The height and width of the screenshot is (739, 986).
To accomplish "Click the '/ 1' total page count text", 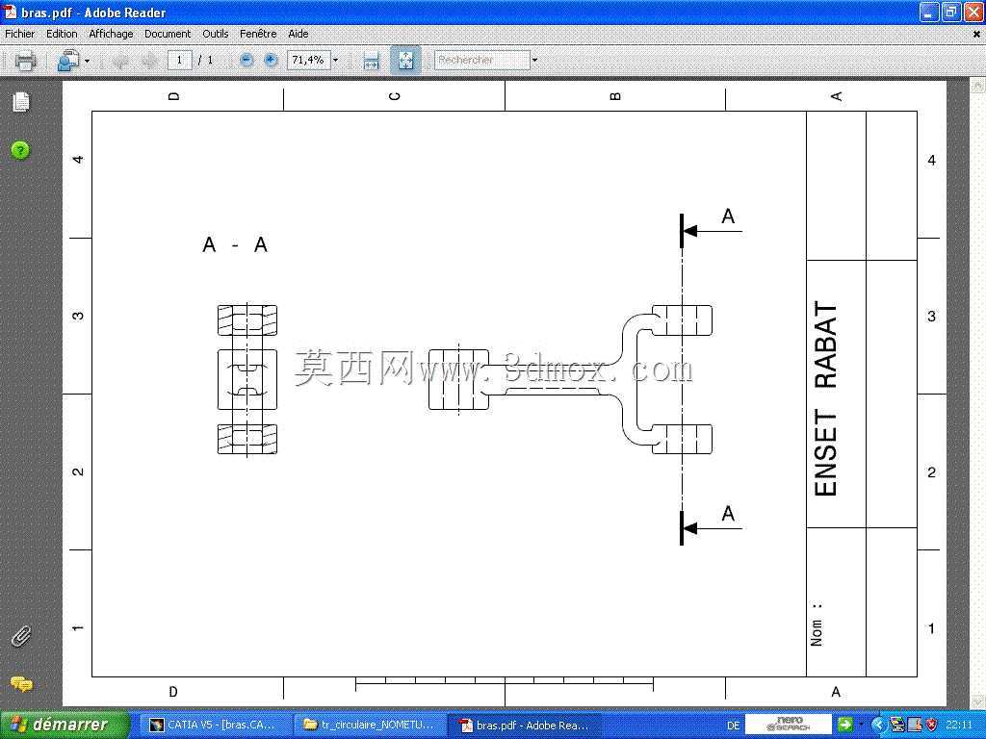I will coord(206,61).
